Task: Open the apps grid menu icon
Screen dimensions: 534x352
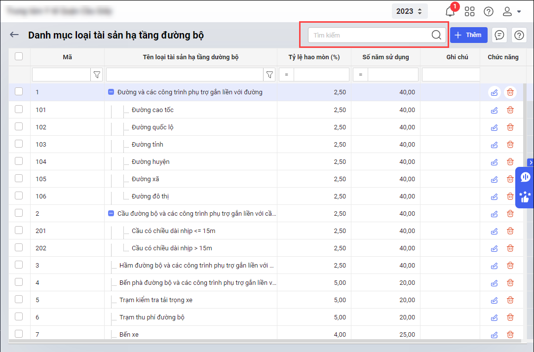Action: [x=469, y=11]
